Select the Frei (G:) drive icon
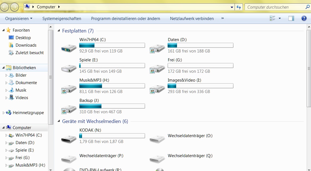The height and width of the screenshot is (171, 311). point(157,69)
